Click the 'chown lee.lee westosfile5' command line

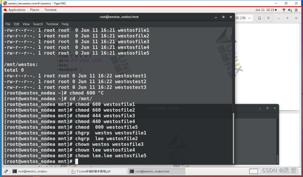click(75, 156)
